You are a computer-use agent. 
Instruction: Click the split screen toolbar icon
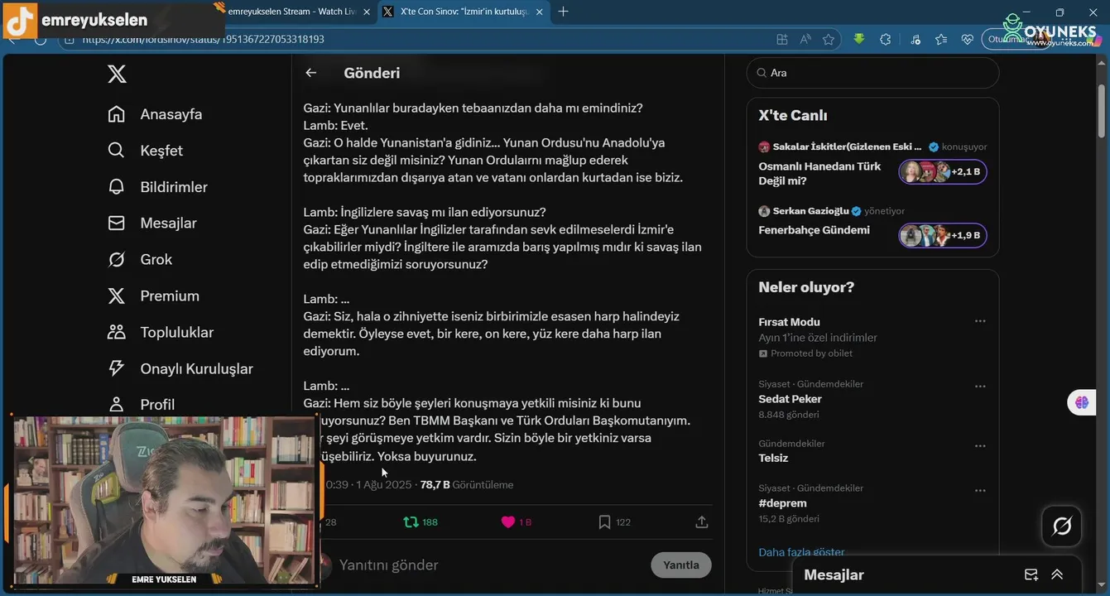(782, 39)
